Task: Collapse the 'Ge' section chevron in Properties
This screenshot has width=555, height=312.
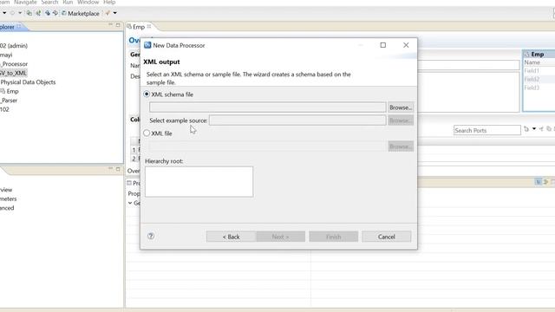Action: coord(130,203)
